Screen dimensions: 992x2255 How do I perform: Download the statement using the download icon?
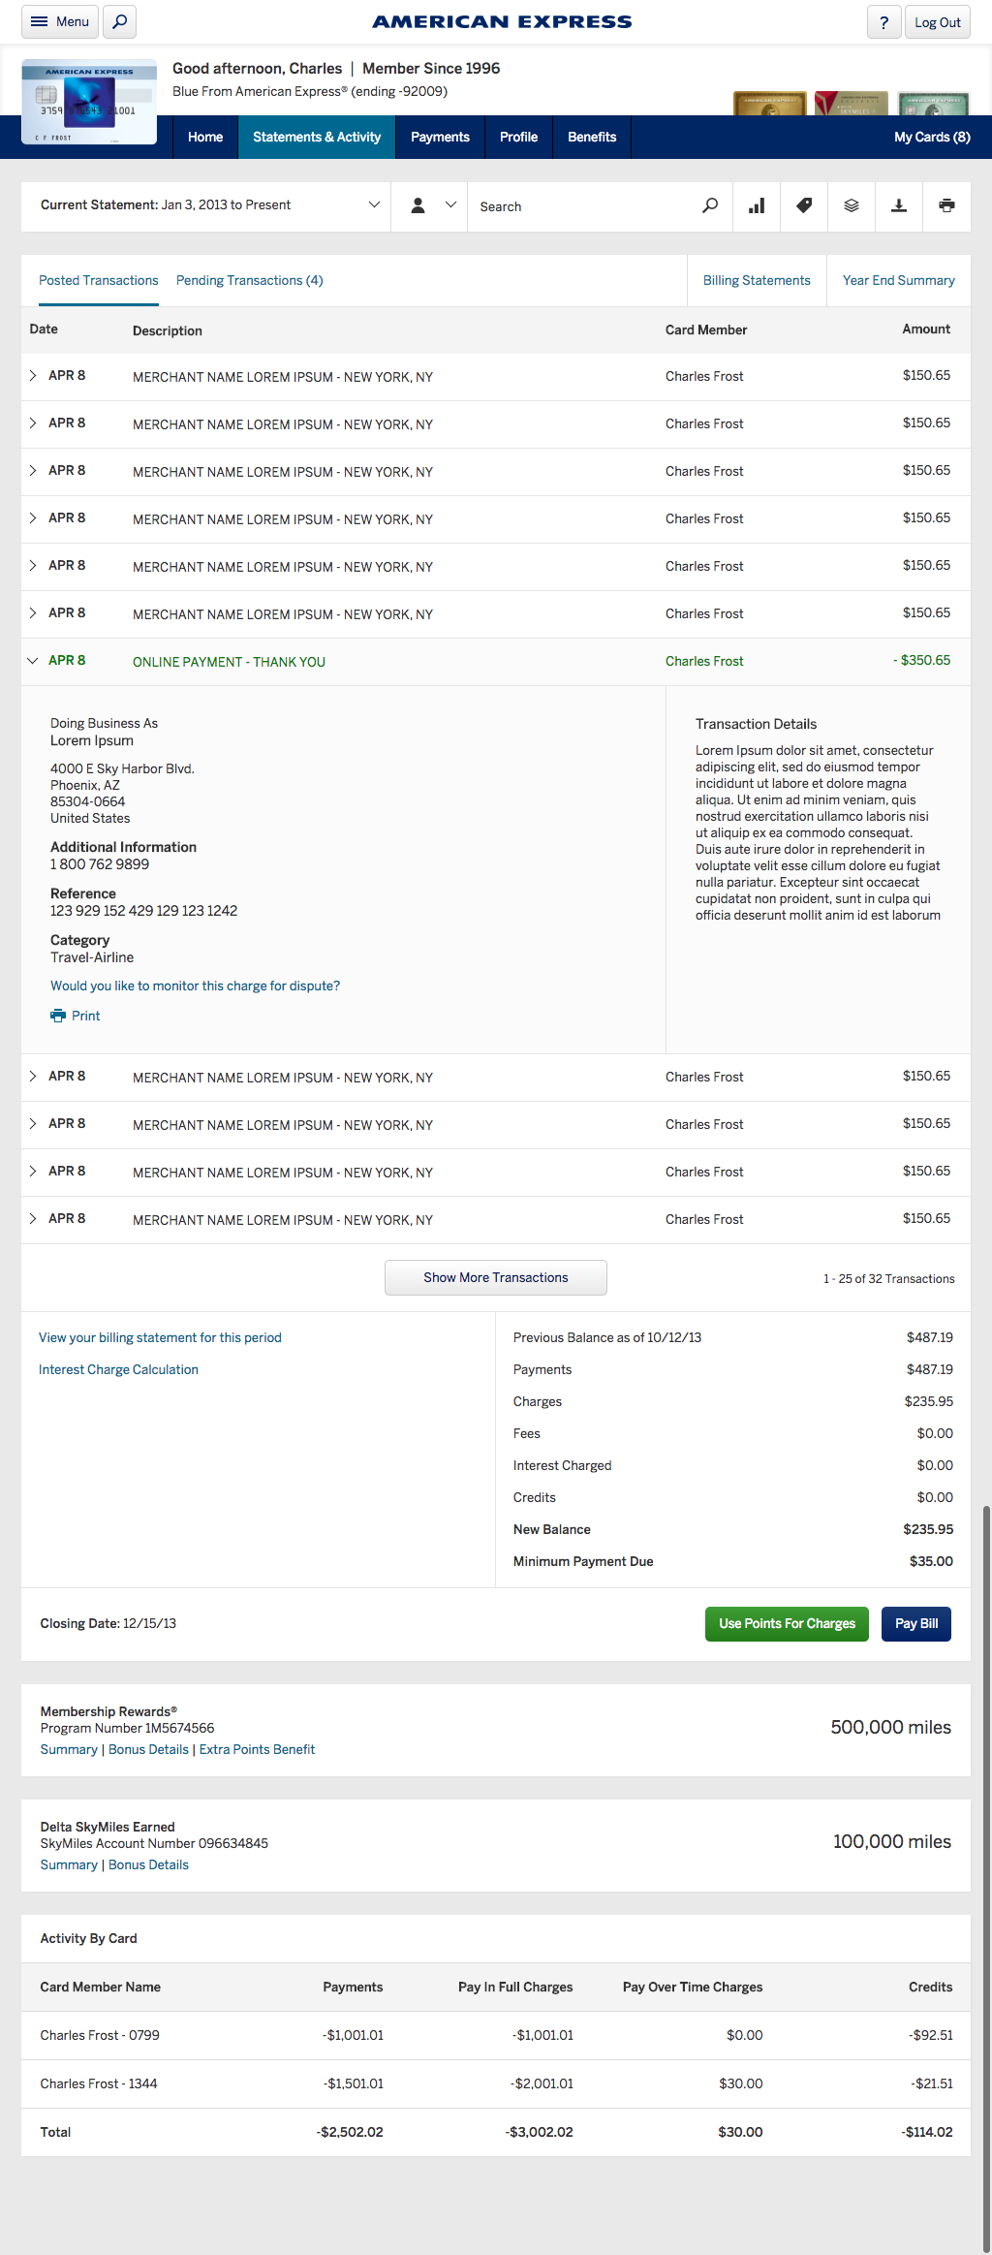[x=898, y=205]
